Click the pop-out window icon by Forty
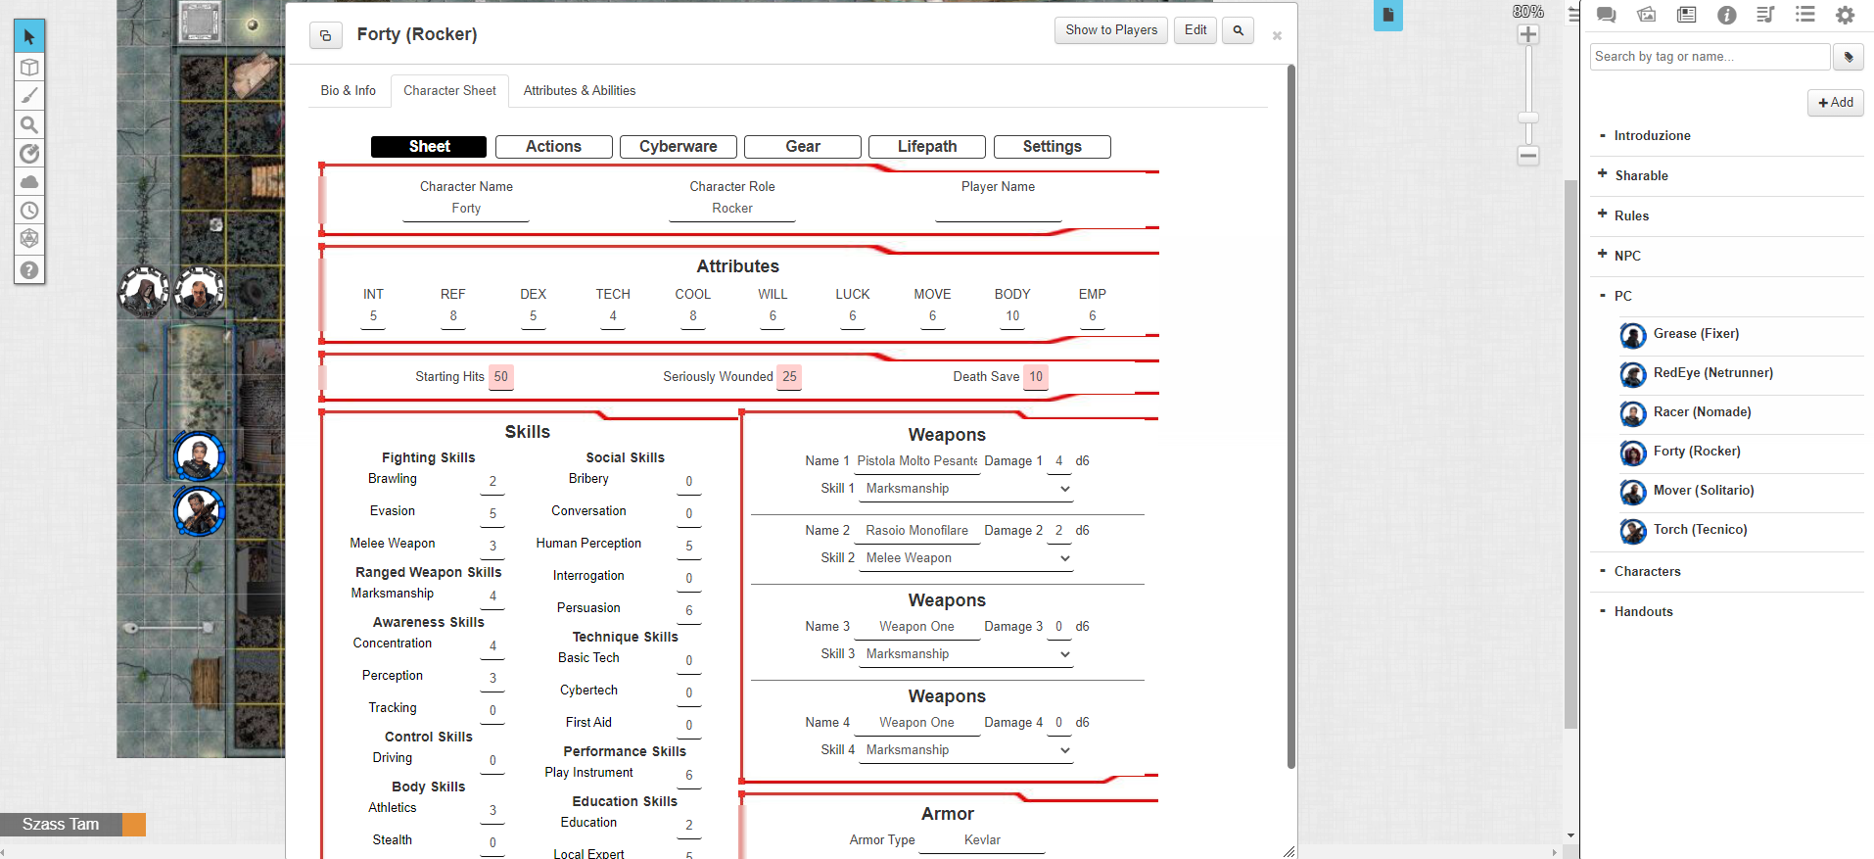The height and width of the screenshot is (859, 1874). (x=326, y=35)
